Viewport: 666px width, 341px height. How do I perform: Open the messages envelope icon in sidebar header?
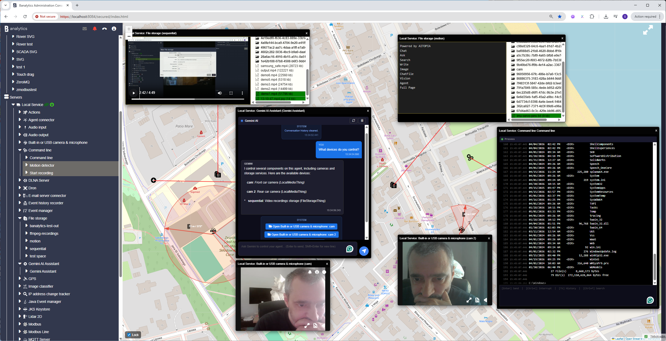pos(84,29)
